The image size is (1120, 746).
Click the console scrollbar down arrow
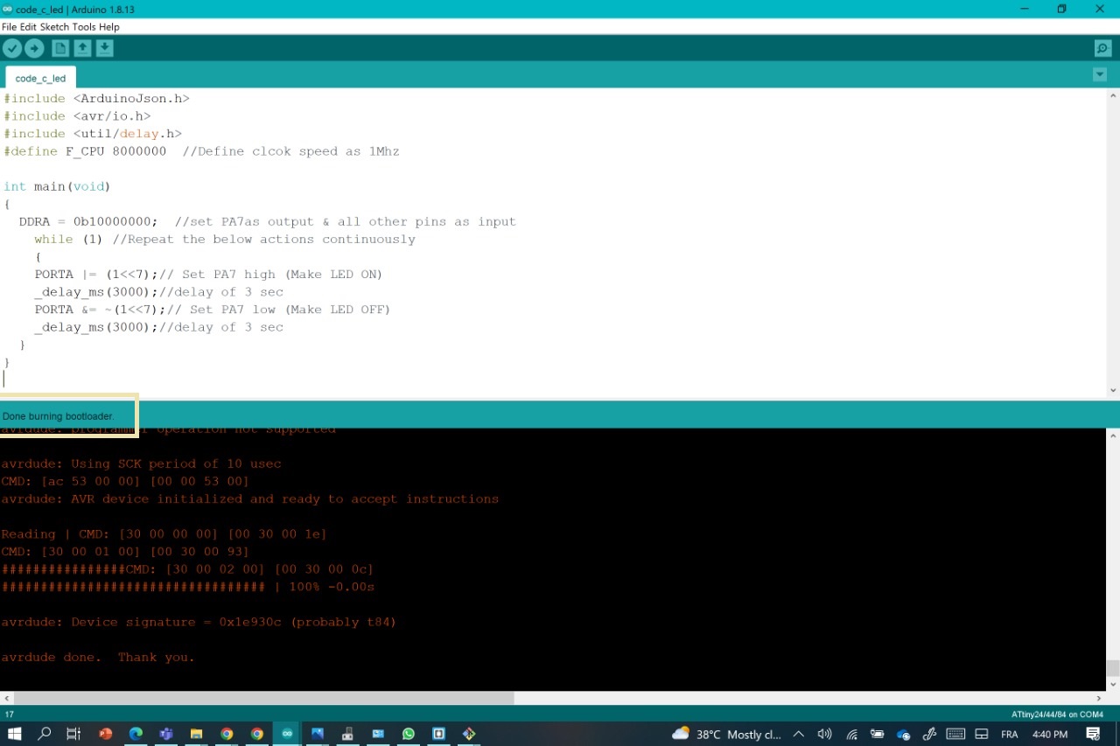click(1113, 684)
